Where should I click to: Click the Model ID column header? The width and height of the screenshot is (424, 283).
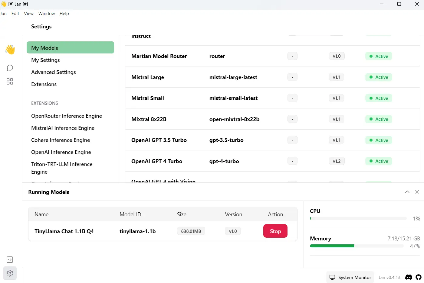(130, 214)
